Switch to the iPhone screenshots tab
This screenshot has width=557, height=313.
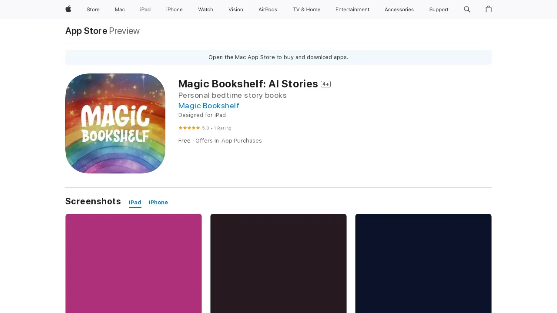tap(158, 203)
